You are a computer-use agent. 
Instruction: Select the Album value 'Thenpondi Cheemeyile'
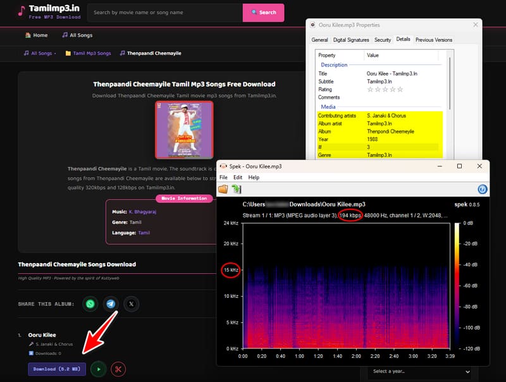[390, 132]
